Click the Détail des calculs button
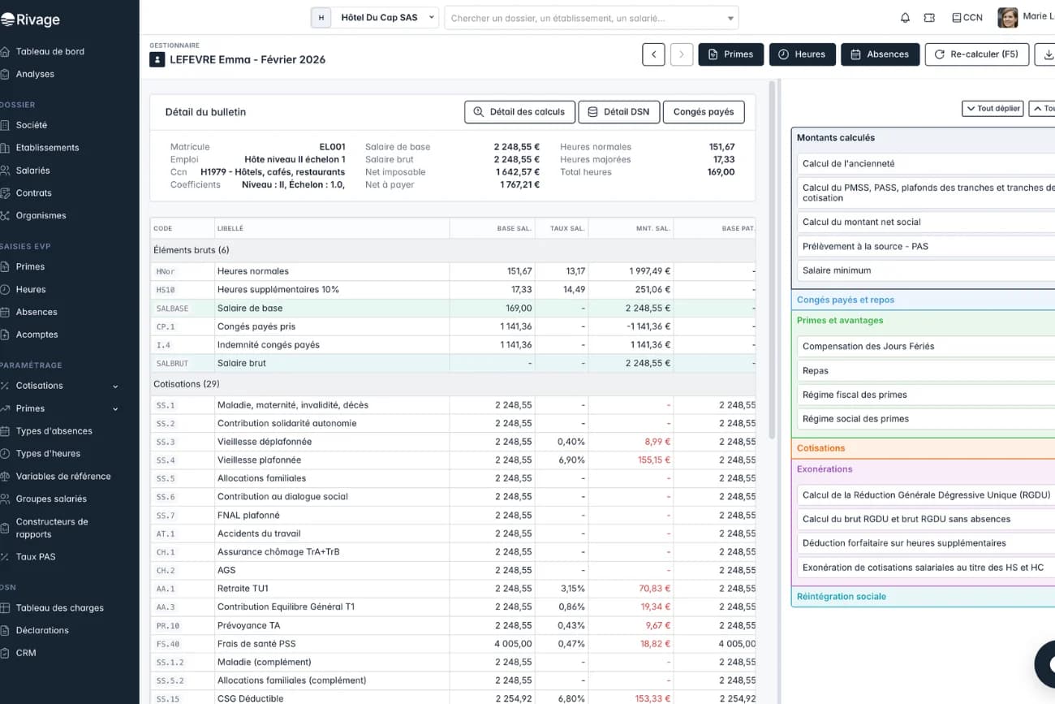 [519, 112]
